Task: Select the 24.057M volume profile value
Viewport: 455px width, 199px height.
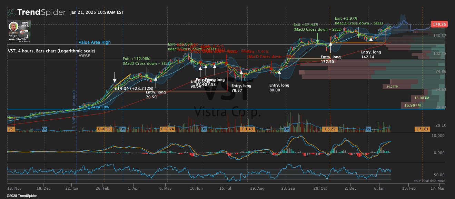Action: [x=393, y=87]
